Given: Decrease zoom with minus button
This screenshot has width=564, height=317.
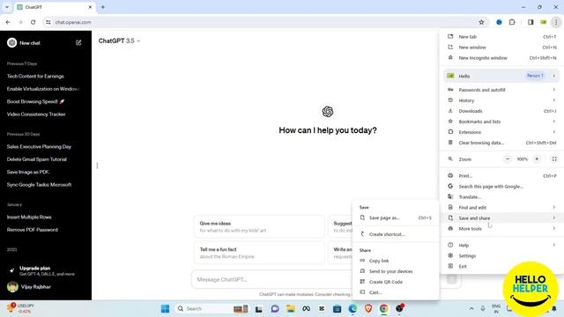Looking at the screenshot, I should 508,158.
